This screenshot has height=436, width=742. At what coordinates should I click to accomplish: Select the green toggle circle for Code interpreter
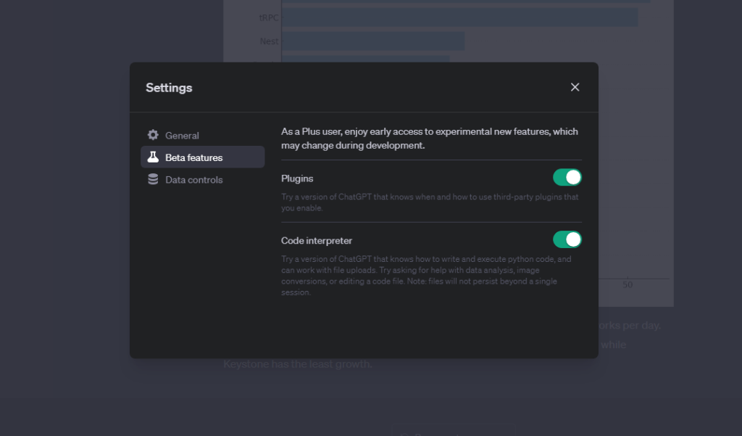(x=572, y=239)
